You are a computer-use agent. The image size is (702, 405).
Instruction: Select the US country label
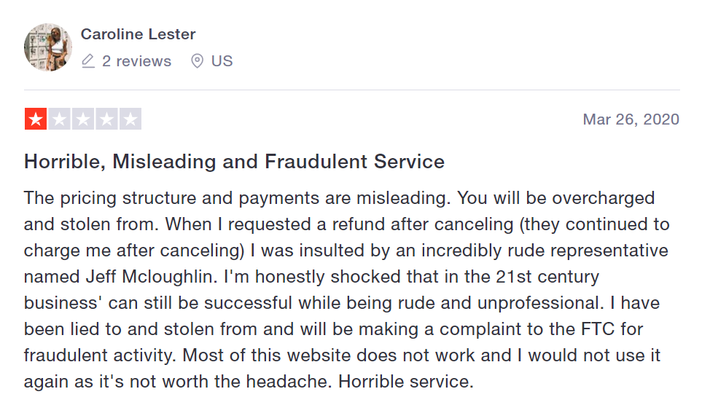[x=222, y=61]
